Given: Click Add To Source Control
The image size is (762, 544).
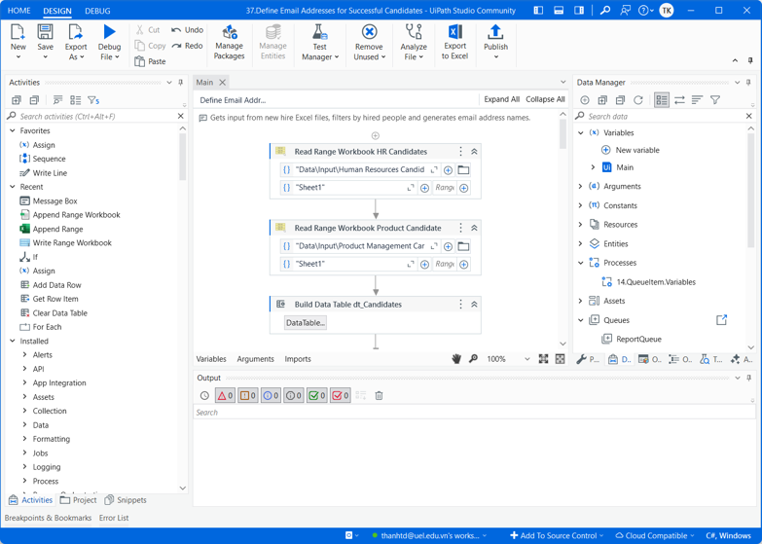Looking at the screenshot, I should (557, 536).
